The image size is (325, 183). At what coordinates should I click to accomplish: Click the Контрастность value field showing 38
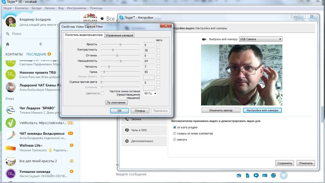click(149, 50)
